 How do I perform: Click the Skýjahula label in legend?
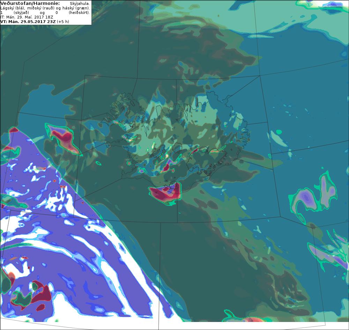(x=80, y=3)
